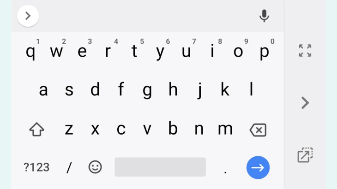
Task: Tap the letter m key
Action: 225,129
